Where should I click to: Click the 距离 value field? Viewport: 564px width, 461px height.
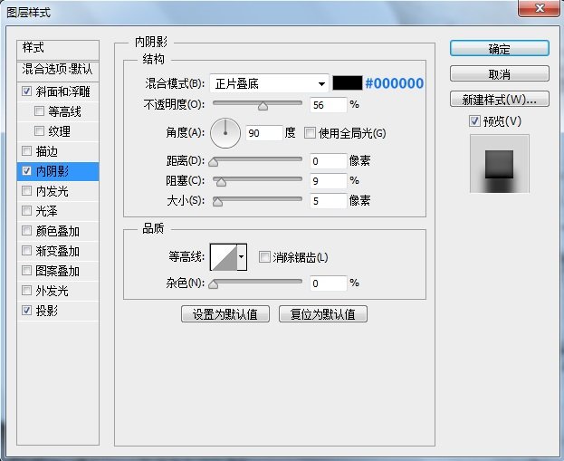[x=328, y=160]
